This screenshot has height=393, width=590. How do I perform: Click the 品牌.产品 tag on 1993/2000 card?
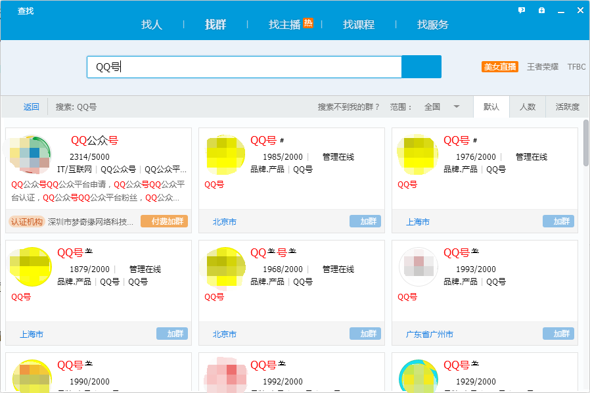[x=460, y=281]
